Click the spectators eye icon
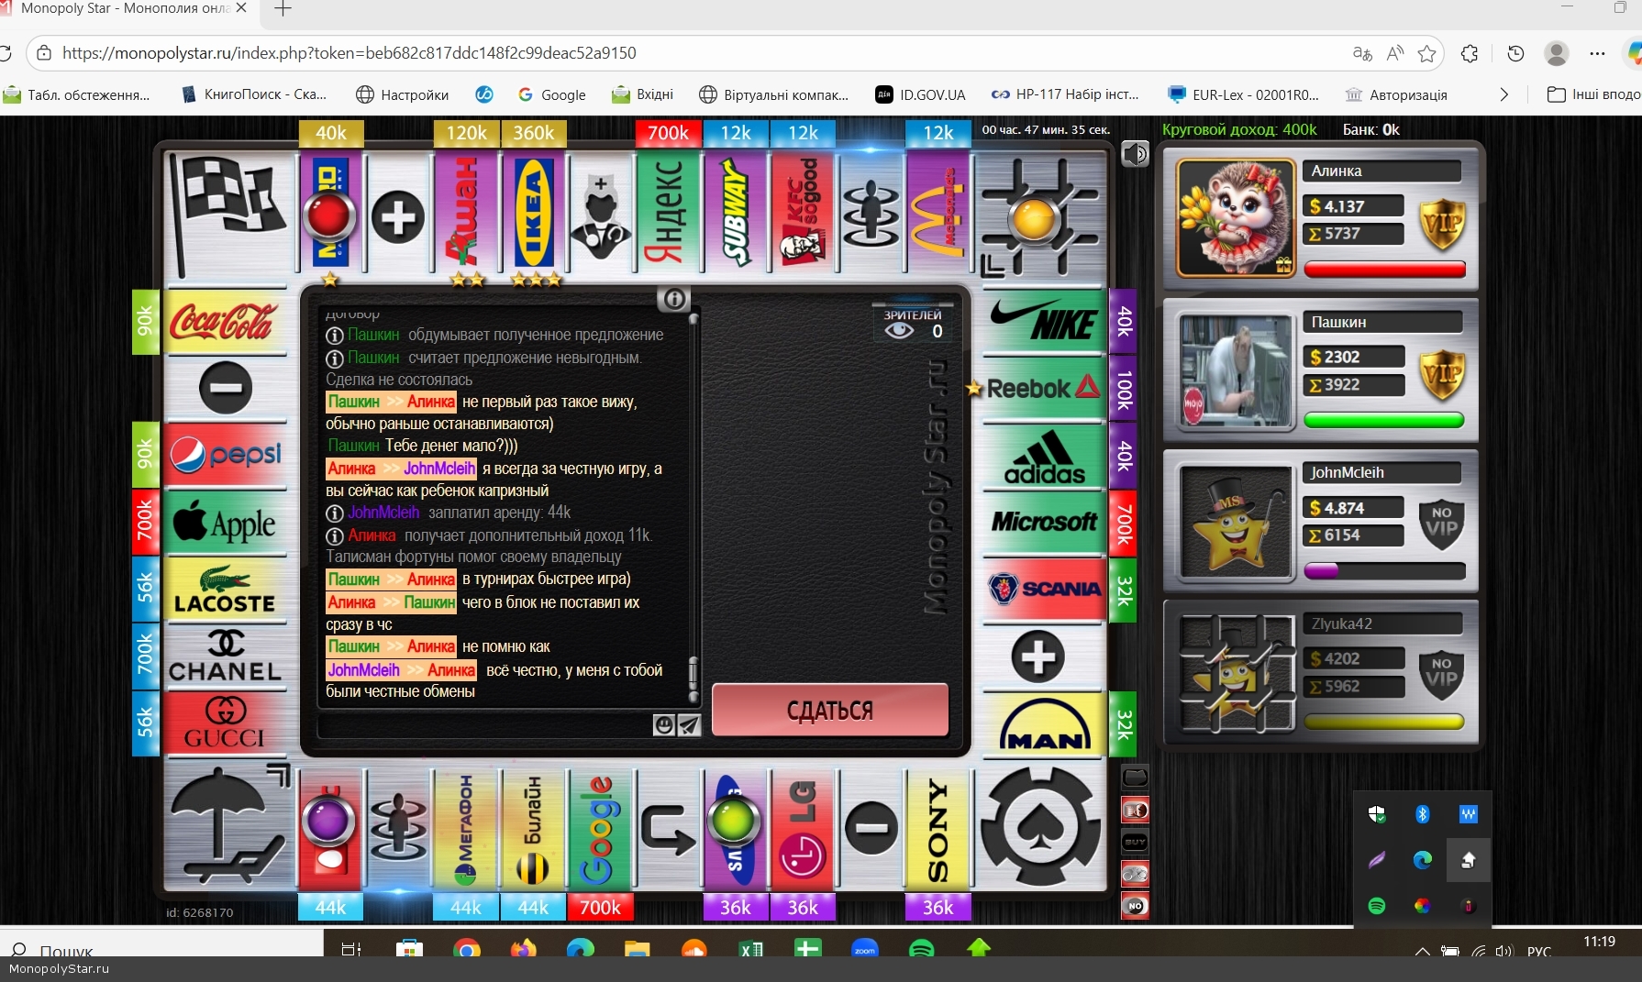 pos(899,331)
